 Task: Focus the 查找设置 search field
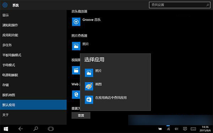[x=180, y=5]
